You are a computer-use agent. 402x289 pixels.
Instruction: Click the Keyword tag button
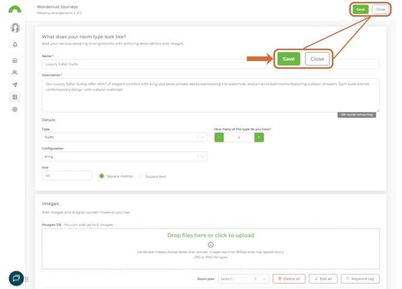pyautogui.click(x=360, y=279)
